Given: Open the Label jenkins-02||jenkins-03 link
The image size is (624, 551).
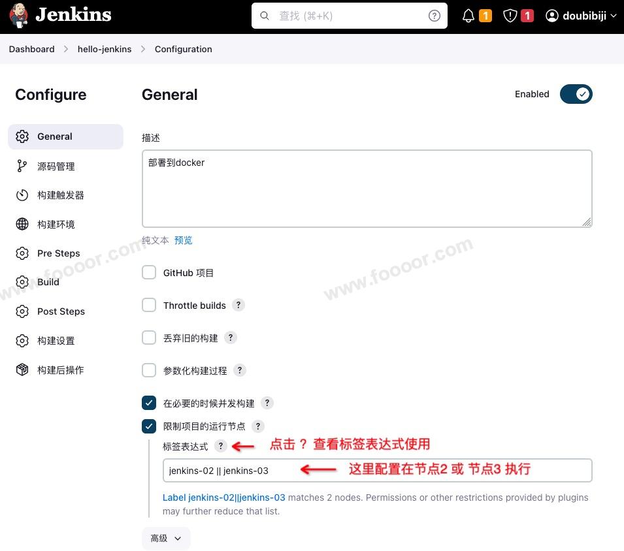Looking at the screenshot, I should click(223, 497).
